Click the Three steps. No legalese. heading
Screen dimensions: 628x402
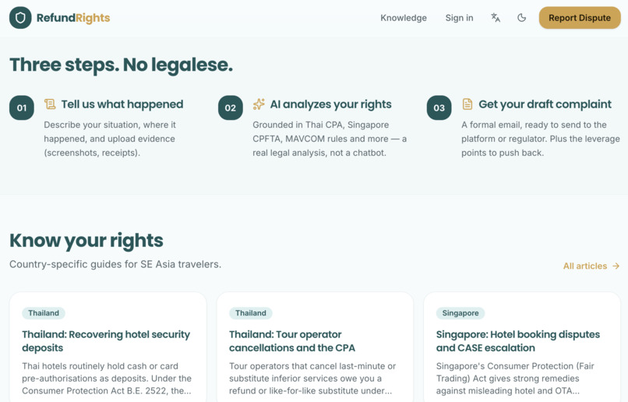click(x=121, y=65)
